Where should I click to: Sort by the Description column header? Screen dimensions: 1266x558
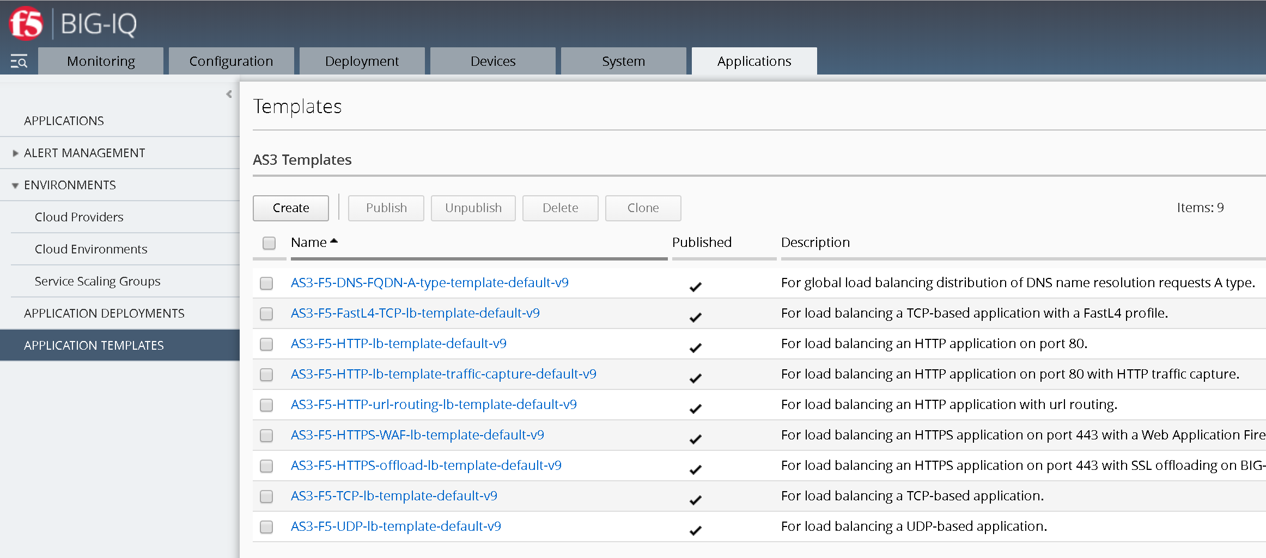coord(815,242)
